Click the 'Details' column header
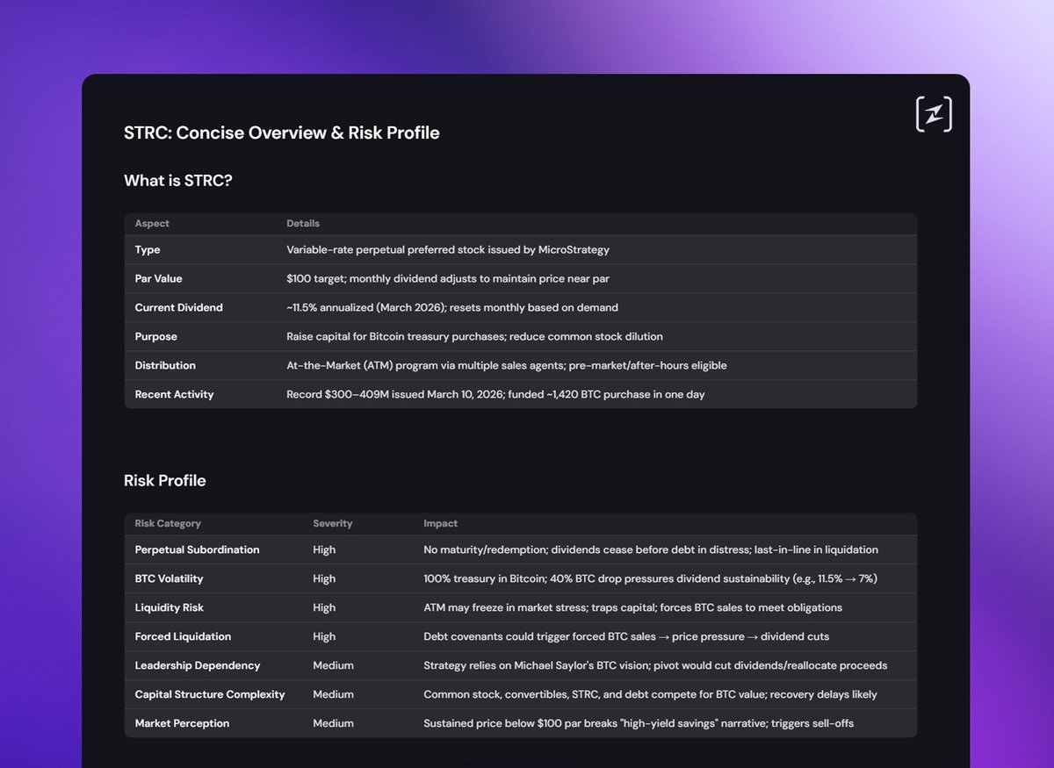The width and height of the screenshot is (1054, 768). point(303,224)
